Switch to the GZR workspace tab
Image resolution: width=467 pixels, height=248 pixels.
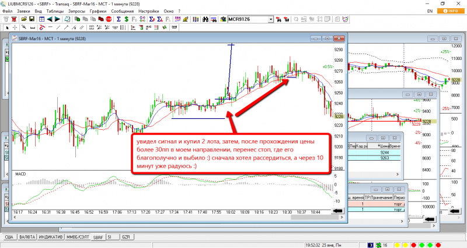click(x=126, y=237)
